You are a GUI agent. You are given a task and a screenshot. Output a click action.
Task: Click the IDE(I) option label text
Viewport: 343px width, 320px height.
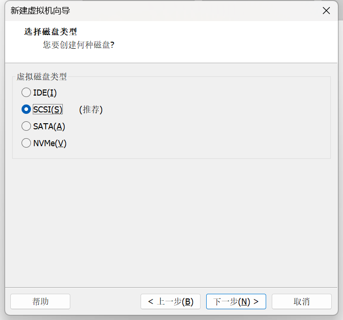(x=45, y=93)
